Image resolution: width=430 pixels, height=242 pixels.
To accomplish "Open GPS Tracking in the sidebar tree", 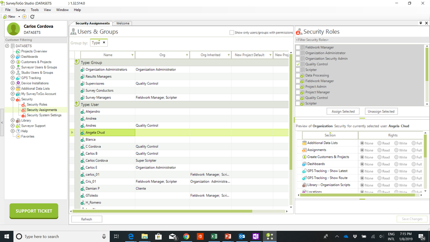I will [x=31, y=78].
